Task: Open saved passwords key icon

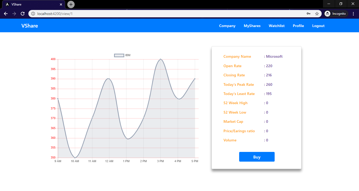Action: (x=309, y=14)
